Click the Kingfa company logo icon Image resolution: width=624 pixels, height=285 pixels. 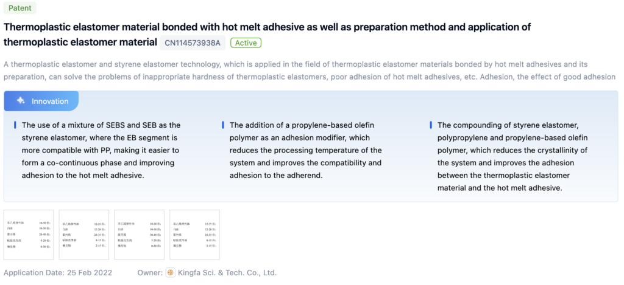click(171, 273)
